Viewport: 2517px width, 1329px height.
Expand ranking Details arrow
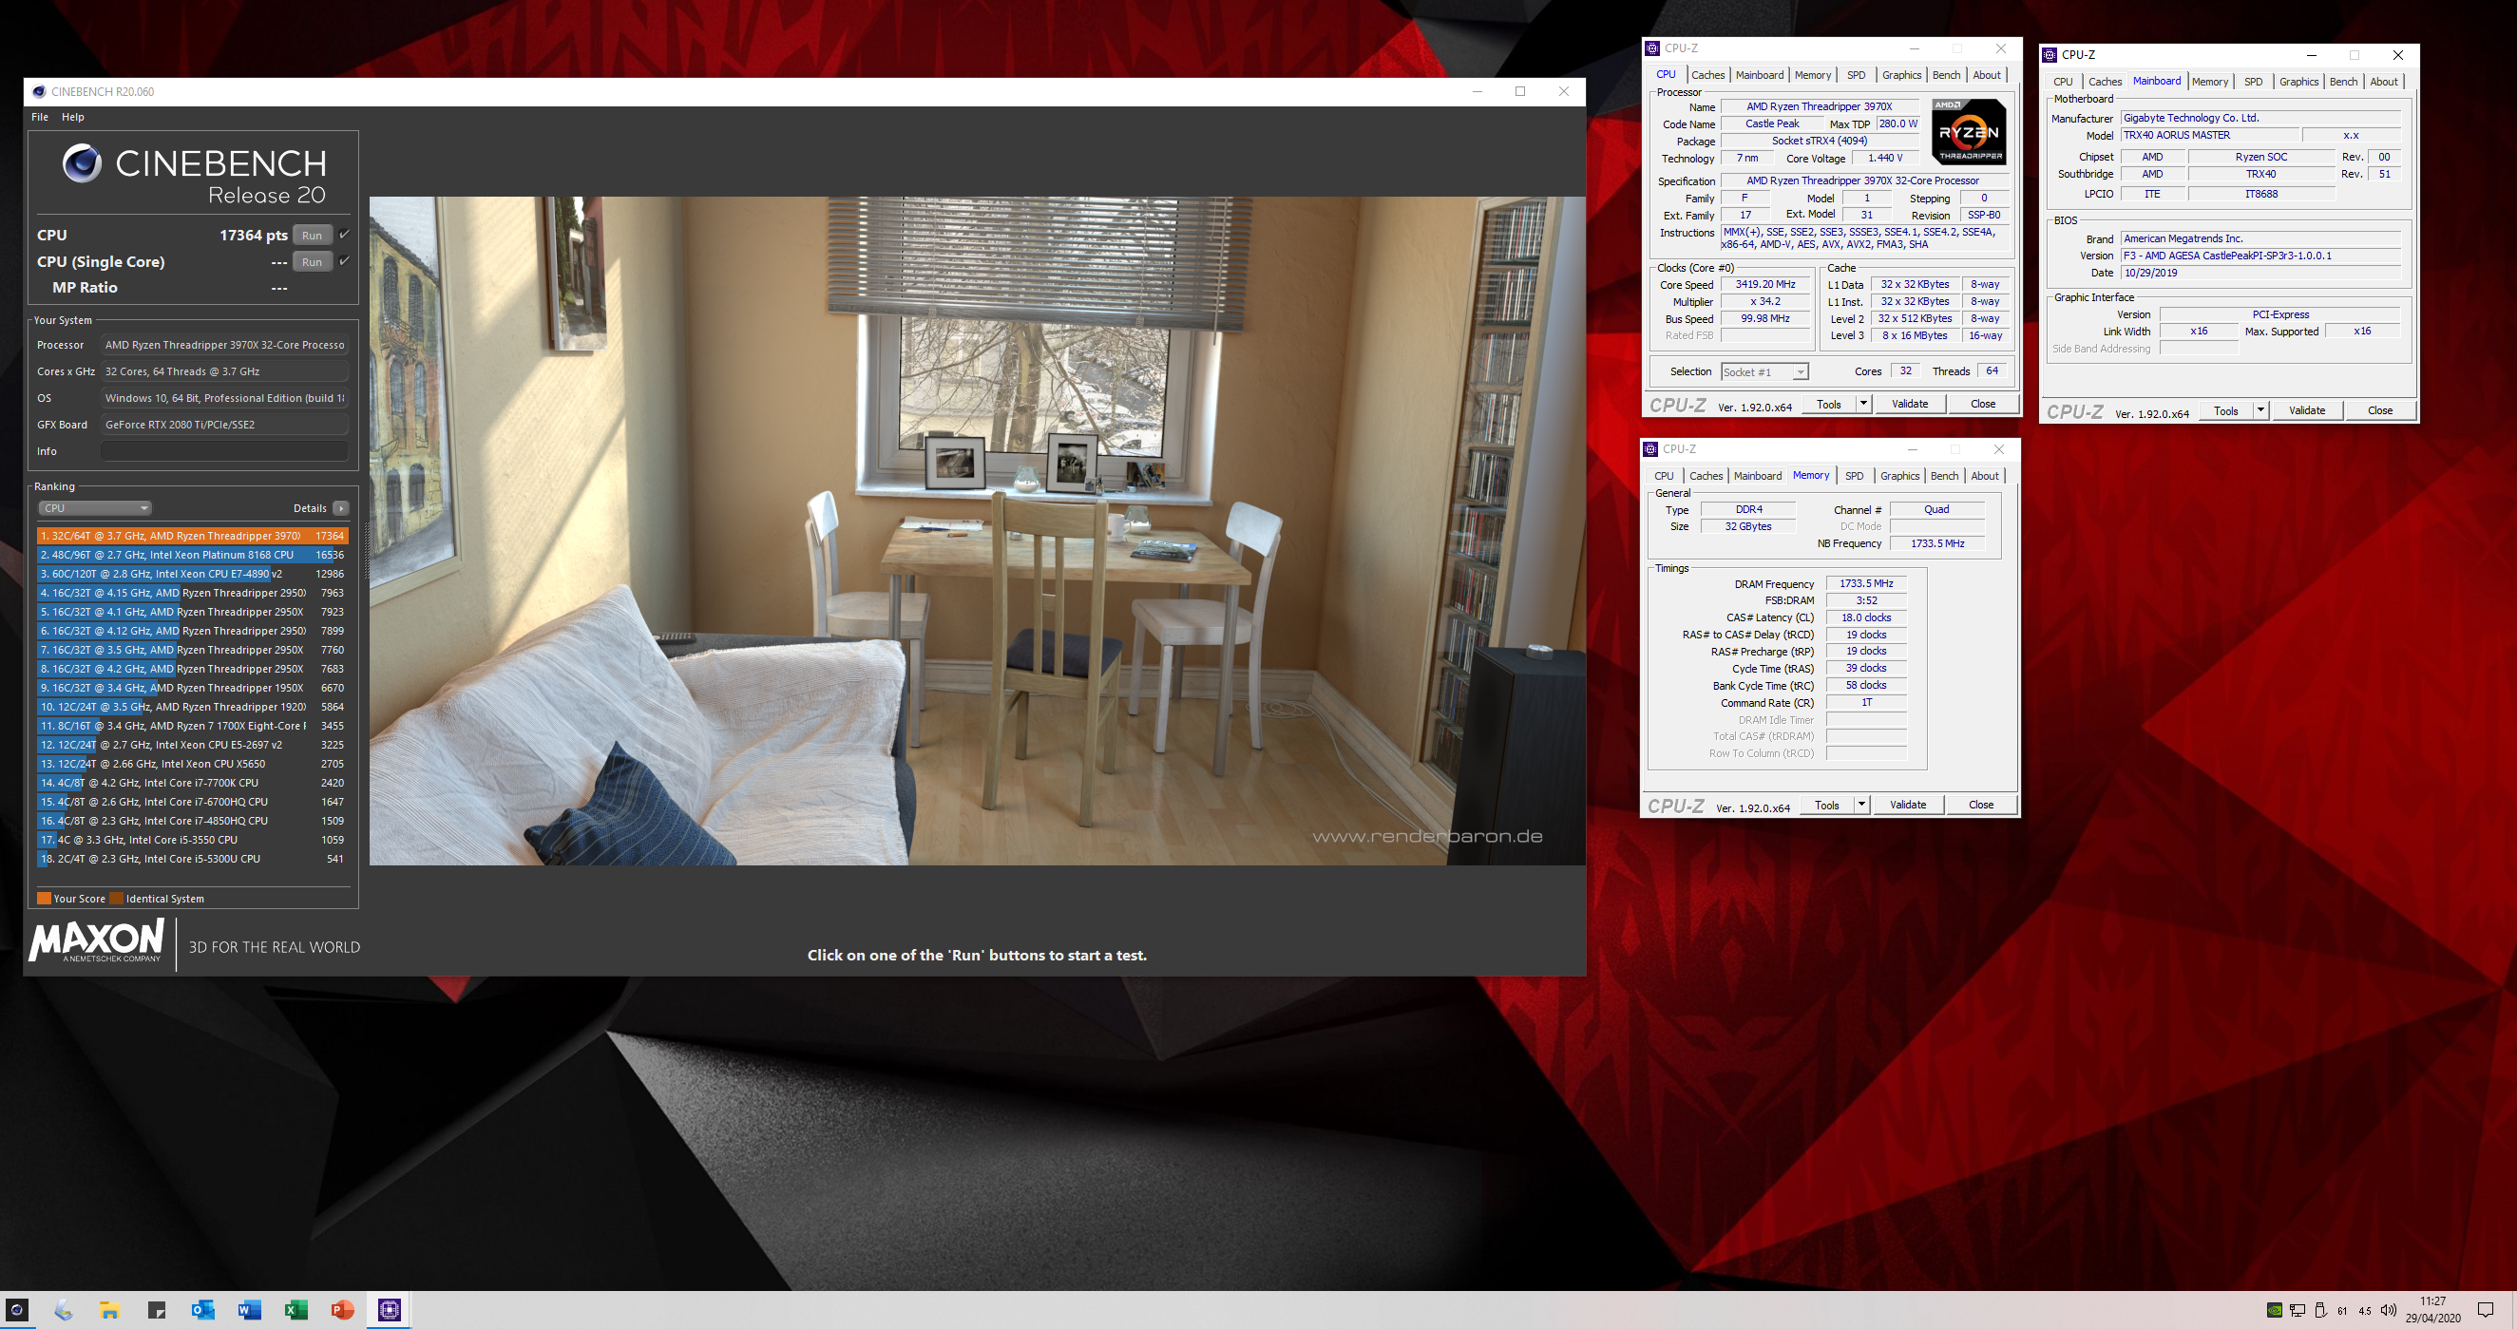[341, 508]
